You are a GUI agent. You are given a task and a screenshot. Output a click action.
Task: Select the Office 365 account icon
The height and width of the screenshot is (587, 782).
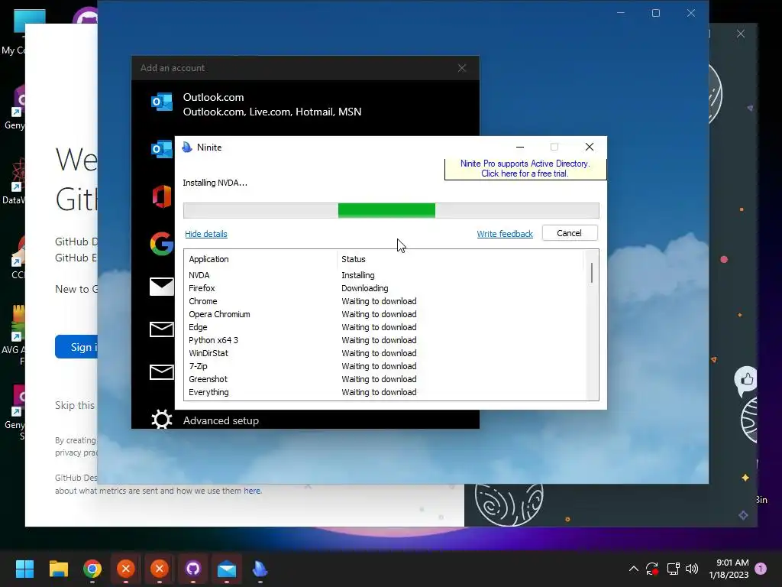tap(162, 196)
